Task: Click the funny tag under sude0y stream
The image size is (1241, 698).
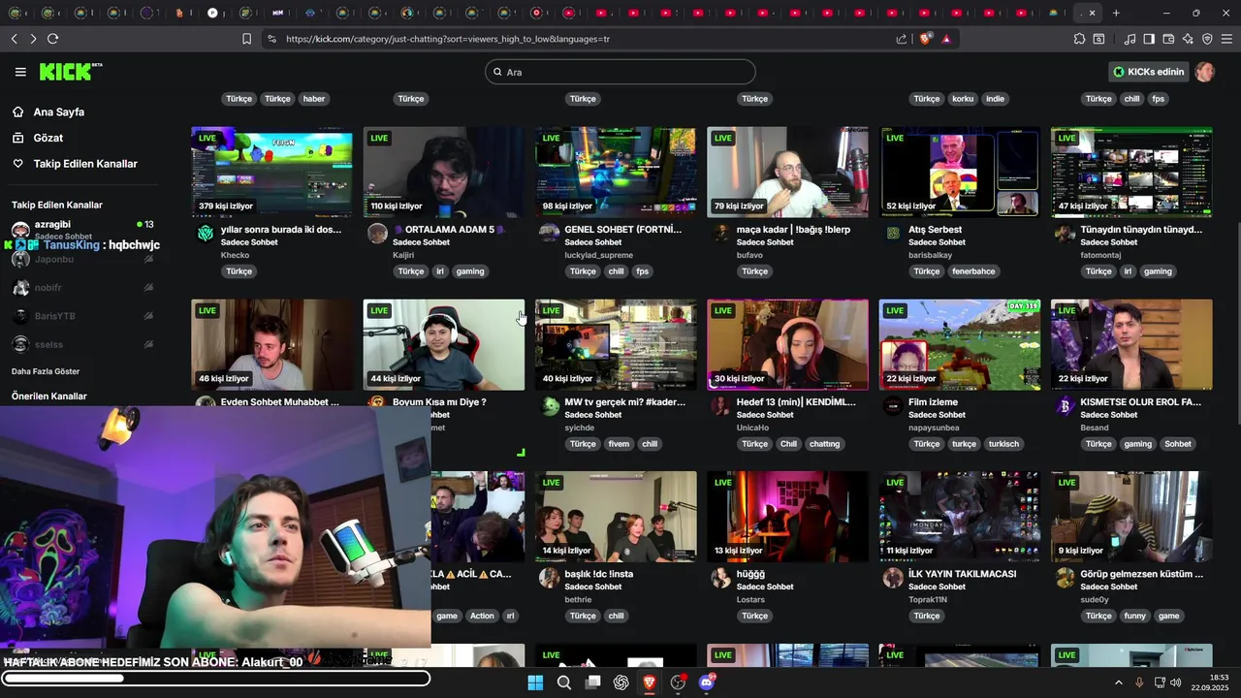Action: point(1134,616)
